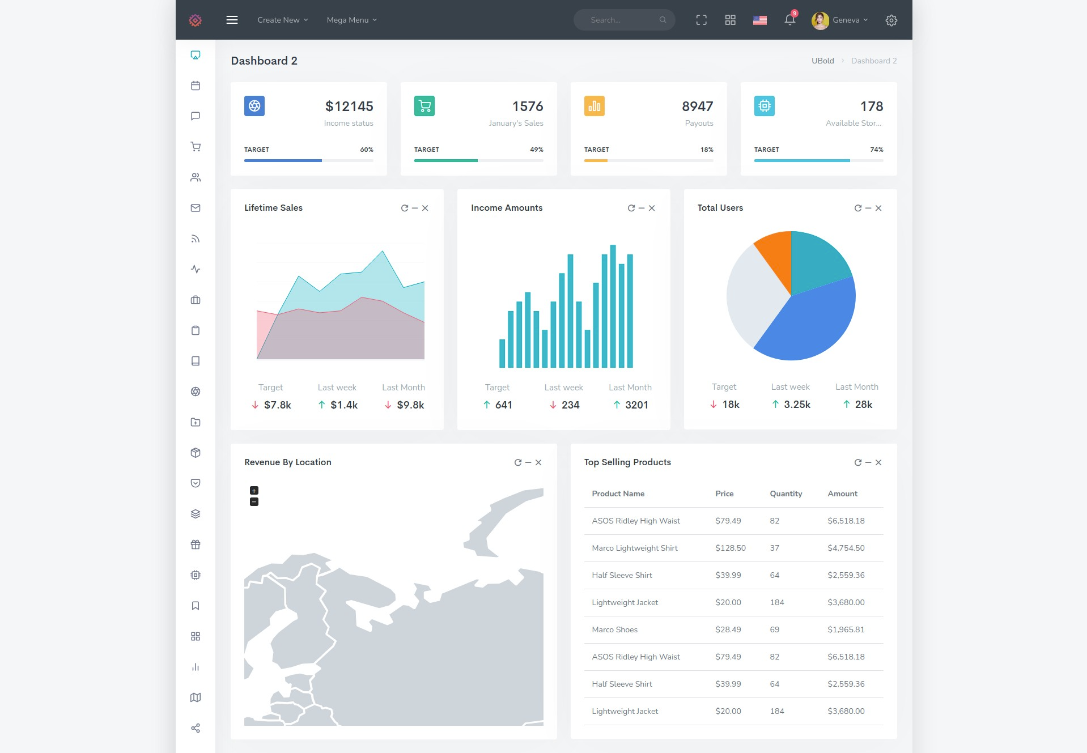
Task: Open the bookmark sidebar icon
Action: [196, 606]
